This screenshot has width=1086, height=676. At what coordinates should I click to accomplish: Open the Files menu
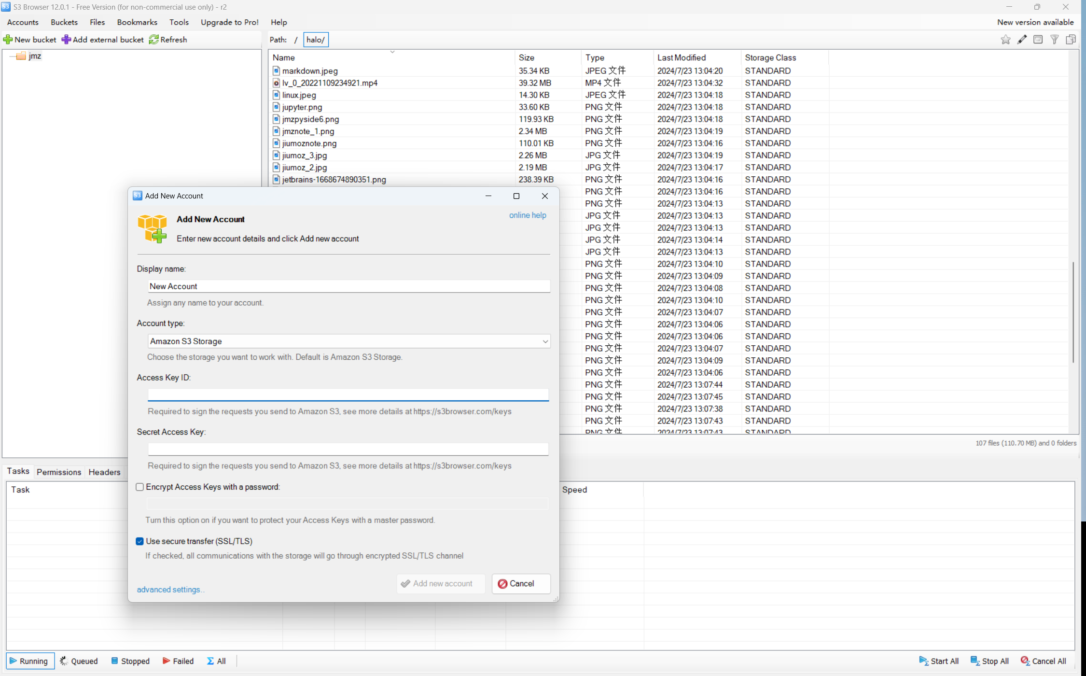(97, 22)
